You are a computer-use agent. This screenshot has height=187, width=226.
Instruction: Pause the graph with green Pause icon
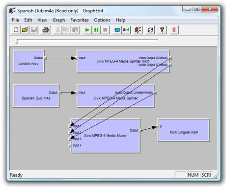click(96, 30)
